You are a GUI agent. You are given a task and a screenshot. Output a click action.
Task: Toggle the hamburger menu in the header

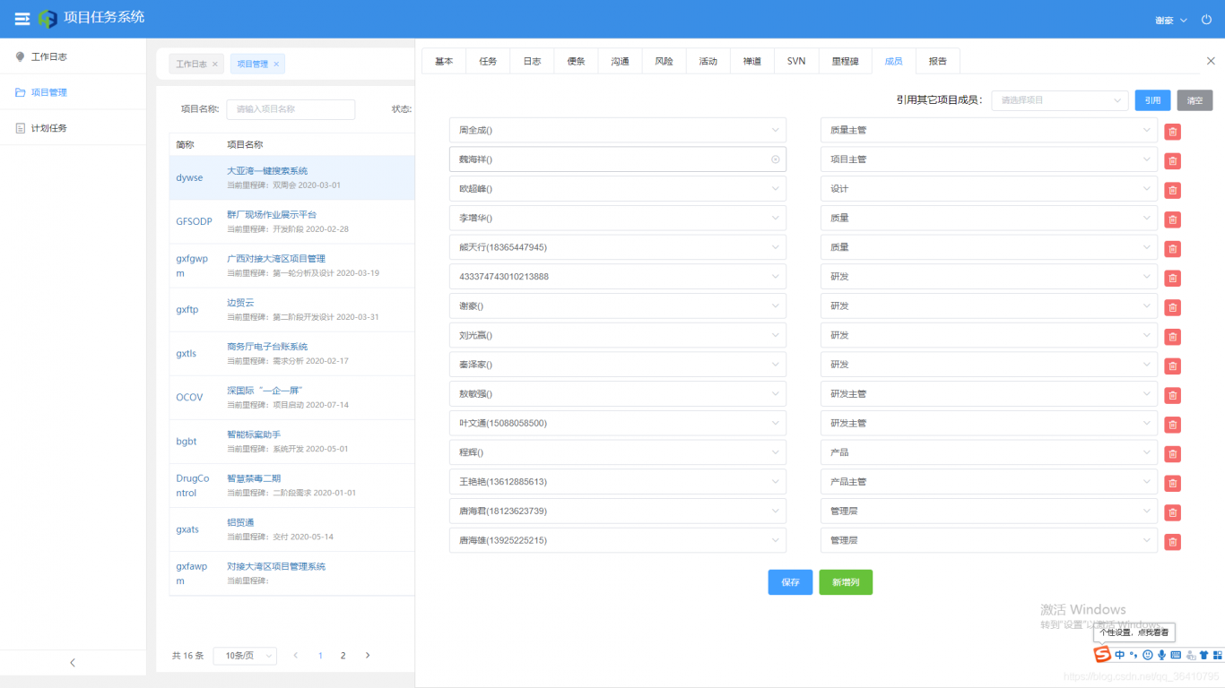tap(22, 19)
